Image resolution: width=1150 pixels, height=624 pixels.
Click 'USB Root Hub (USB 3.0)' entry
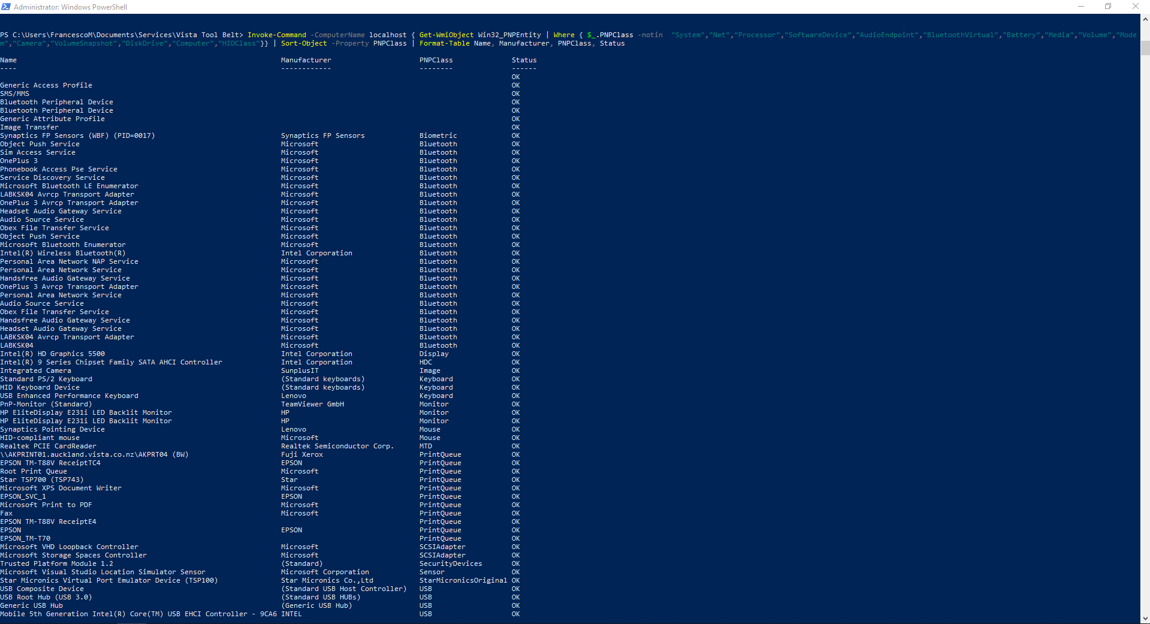(x=46, y=597)
